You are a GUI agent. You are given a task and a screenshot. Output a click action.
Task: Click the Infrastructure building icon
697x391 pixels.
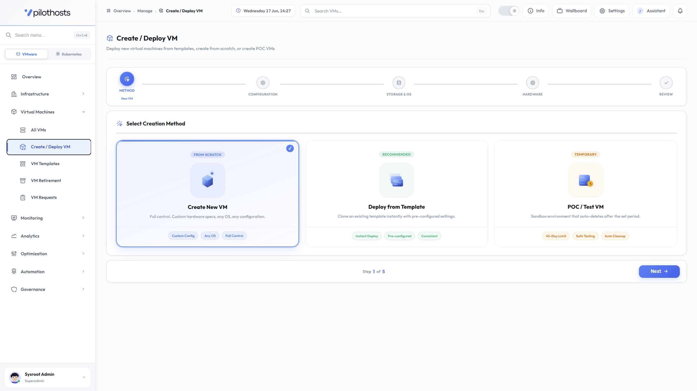pyautogui.click(x=14, y=94)
